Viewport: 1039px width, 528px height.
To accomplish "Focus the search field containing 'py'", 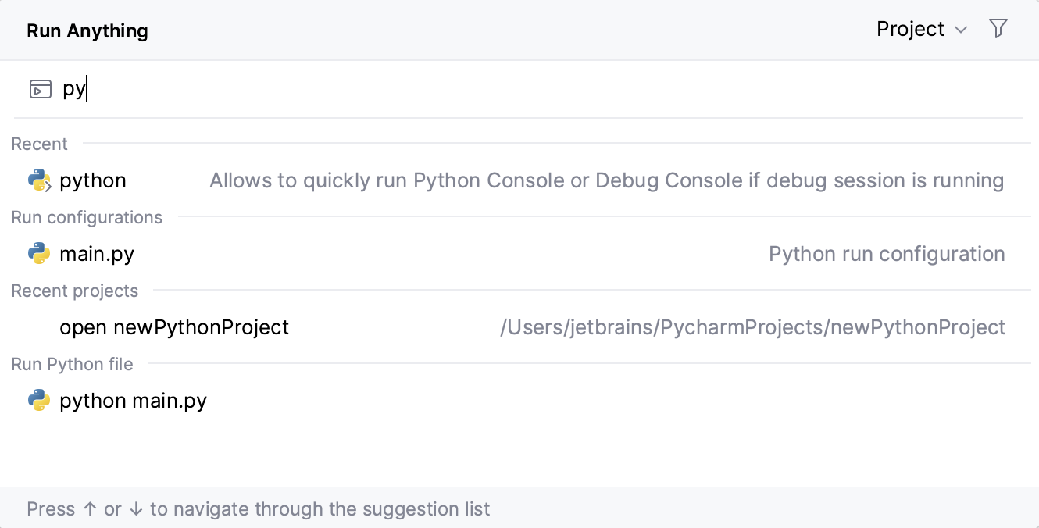I will (x=469, y=89).
